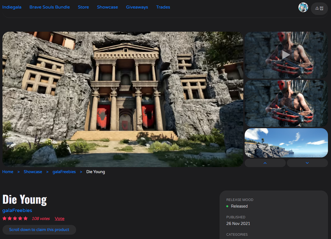The width and height of the screenshot is (331, 239).
Task: Click the Released status text
Action: pos(239,206)
